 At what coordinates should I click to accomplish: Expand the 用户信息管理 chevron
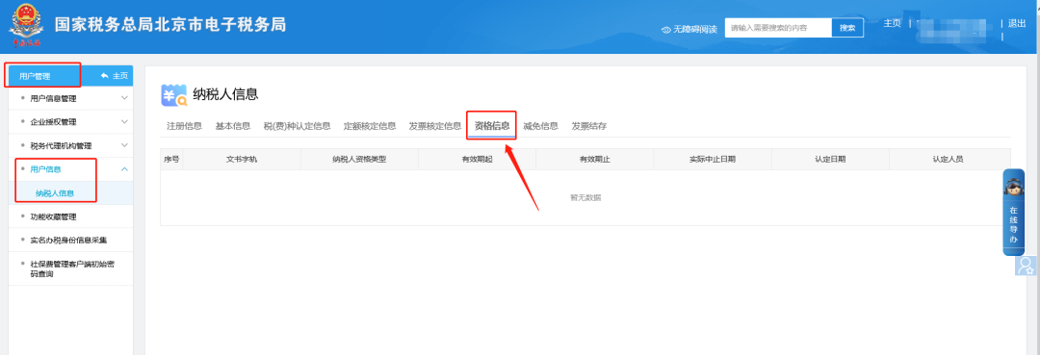124,98
